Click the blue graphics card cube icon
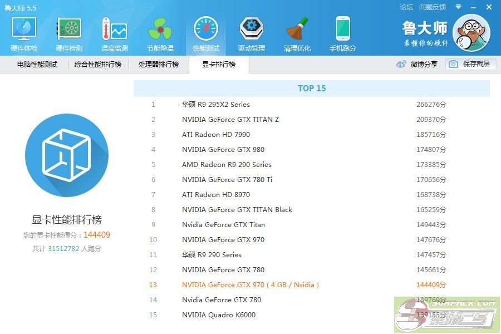The image size is (501, 334). [x=67, y=155]
